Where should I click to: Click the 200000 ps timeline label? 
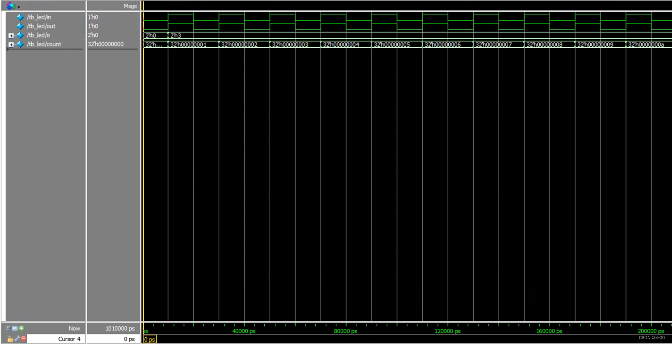click(x=651, y=332)
